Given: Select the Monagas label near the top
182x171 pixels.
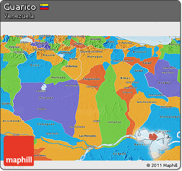Looking at the screenshot, I should point(95,57).
